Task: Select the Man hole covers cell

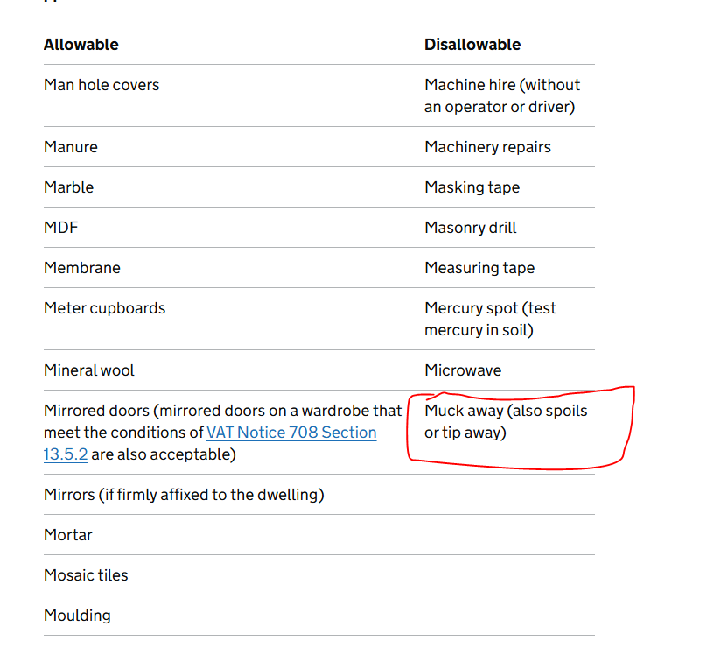Action: pos(101,86)
